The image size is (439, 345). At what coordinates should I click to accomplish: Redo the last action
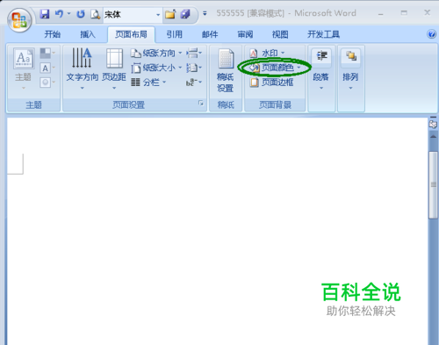click(81, 14)
